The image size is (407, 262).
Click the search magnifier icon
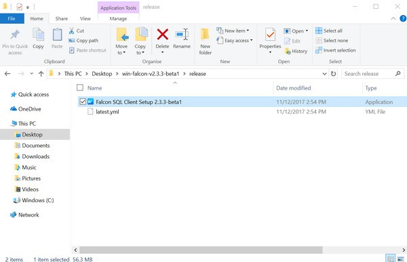[398, 74]
